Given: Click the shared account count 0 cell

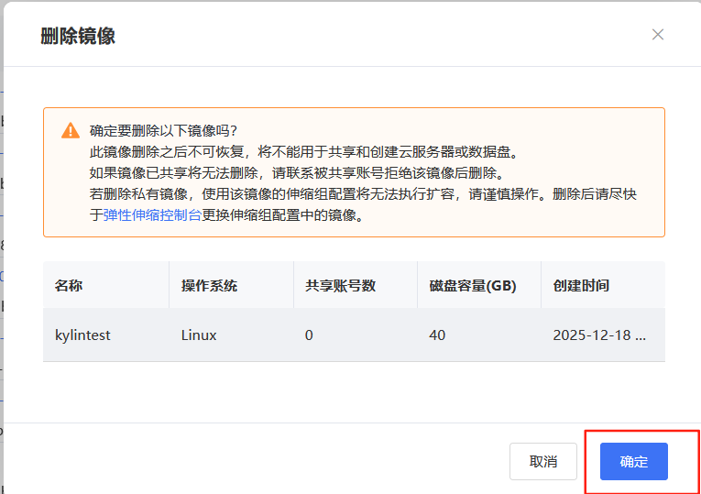Looking at the screenshot, I should tap(309, 335).
